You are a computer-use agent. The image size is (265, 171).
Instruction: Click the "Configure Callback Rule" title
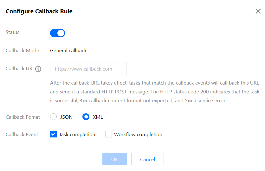39,11
